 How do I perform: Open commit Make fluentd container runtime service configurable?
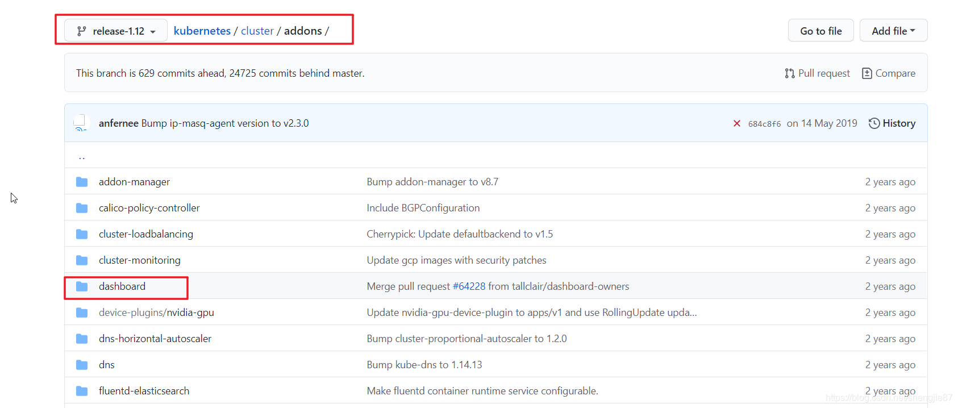(x=482, y=391)
